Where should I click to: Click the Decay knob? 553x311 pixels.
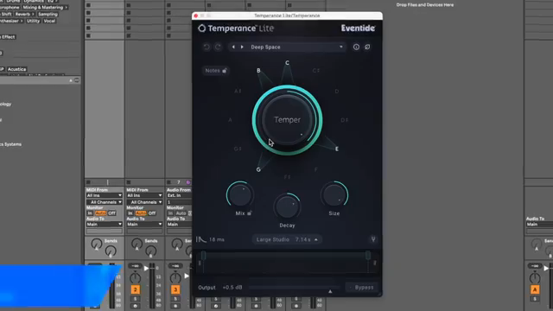coord(287,207)
